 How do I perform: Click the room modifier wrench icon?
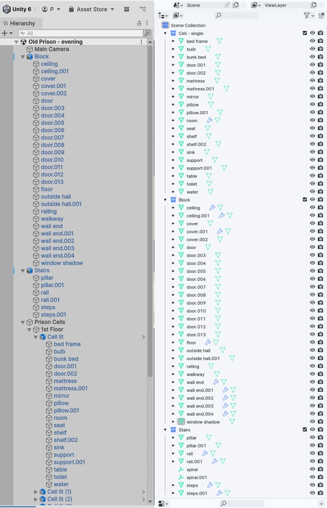[x=210, y=120]
